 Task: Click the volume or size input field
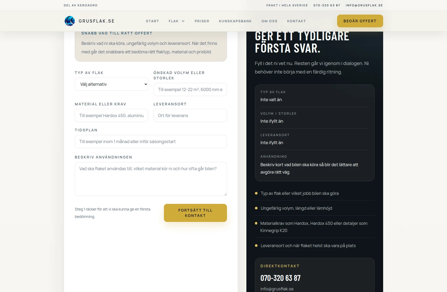pyautogui.click(x=190, y=89)
